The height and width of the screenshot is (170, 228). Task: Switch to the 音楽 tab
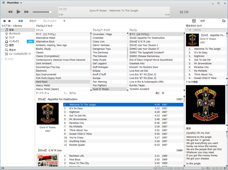tap(21, 21)
